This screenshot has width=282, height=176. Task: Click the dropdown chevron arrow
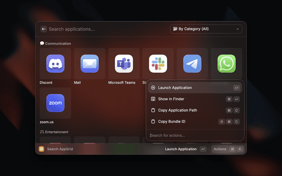click(238, 29)
